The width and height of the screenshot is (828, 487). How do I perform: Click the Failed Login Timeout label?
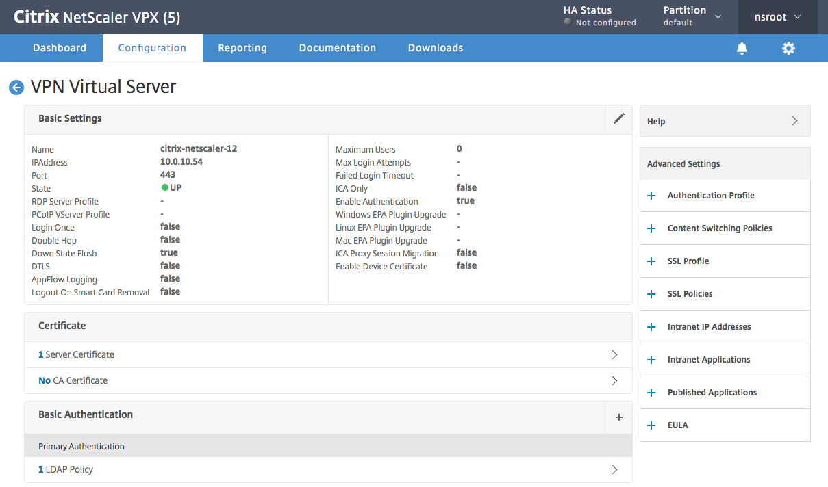[375, 176]
